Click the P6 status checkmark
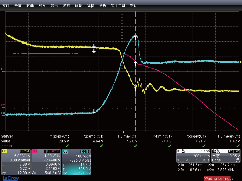The width and height of the screenshot is (242, 181). click(238, 146)
